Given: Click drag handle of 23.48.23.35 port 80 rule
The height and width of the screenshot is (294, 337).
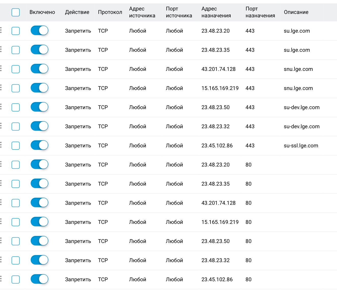Looking at the screenshot, I should (x=1, y=183).
